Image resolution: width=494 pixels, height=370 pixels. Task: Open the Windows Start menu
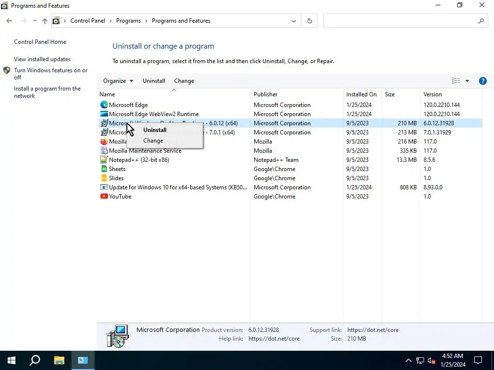click(x=12, y=360)
